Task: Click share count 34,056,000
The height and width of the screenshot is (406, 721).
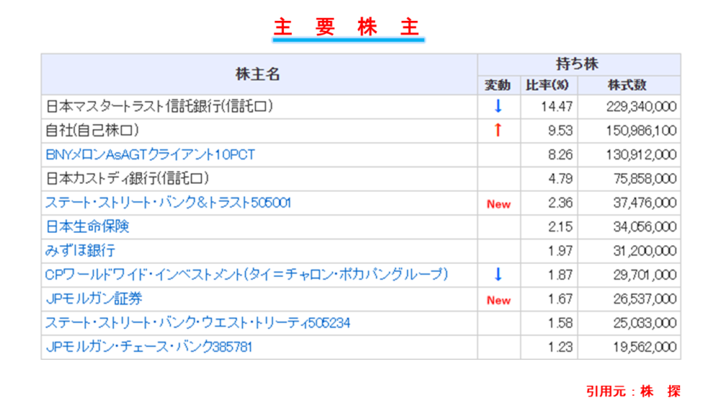Action: tap(645, 226)
